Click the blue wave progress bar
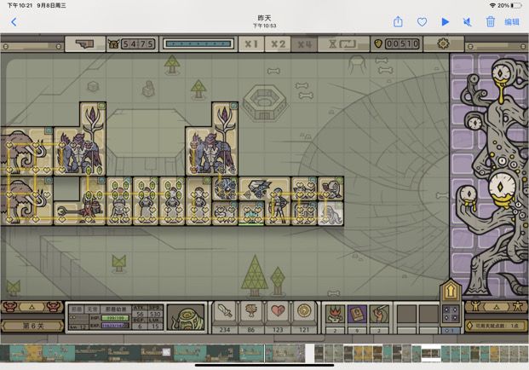529x370 pixels. (198, 43)
